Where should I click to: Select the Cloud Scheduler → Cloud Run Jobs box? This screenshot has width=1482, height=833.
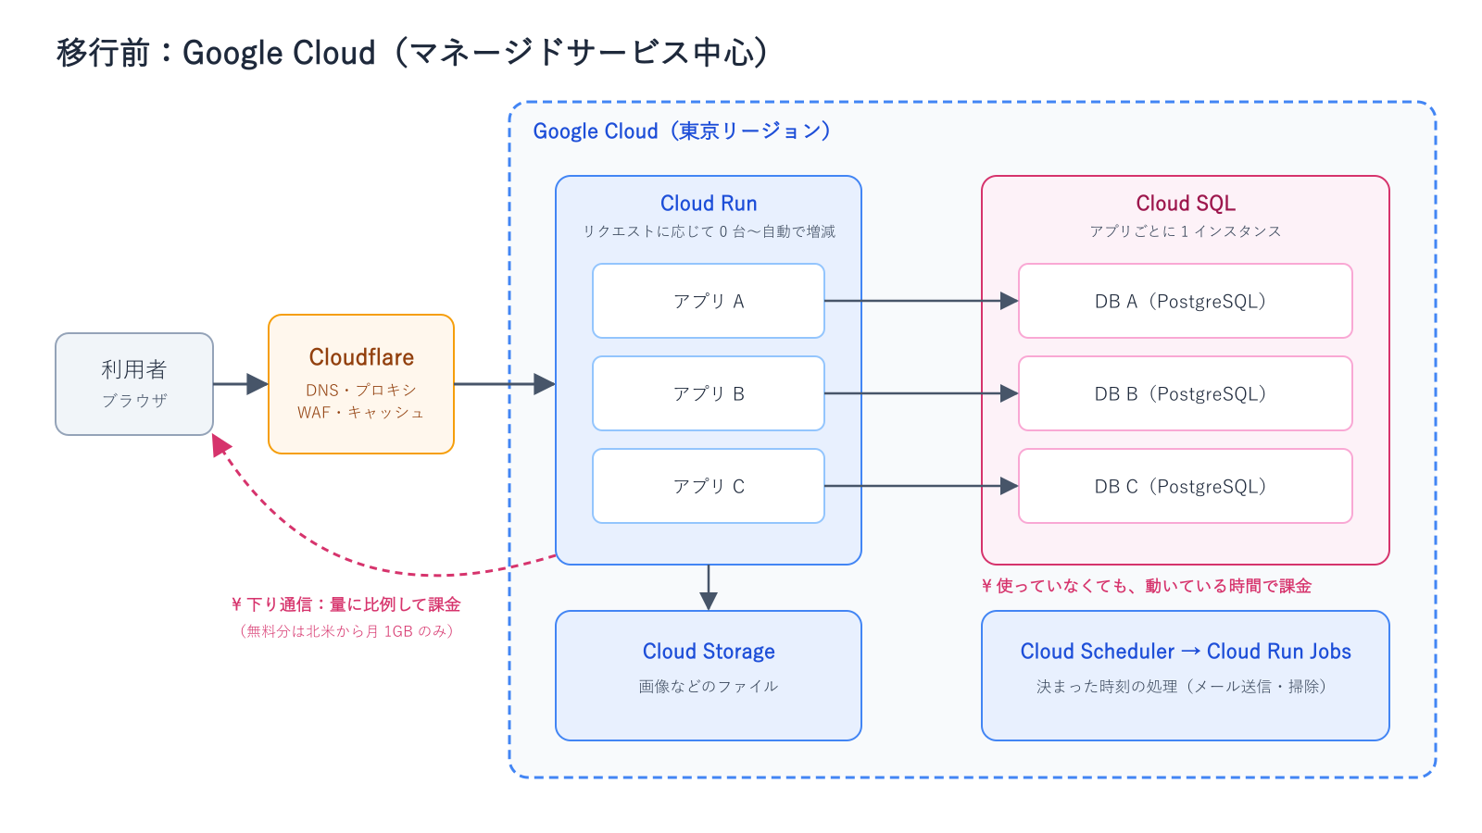(x=1186, y=676)
